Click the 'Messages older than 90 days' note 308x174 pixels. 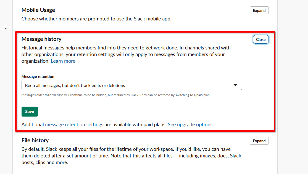tap(116, 95)
